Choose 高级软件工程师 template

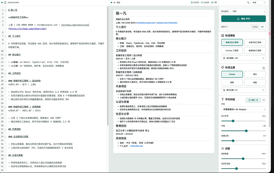pyautogui.click(x=255, y=51)
